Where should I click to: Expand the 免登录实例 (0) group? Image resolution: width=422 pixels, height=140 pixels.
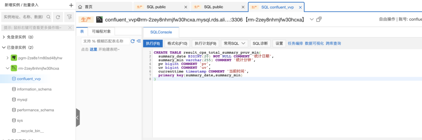[x=4, y=37]
